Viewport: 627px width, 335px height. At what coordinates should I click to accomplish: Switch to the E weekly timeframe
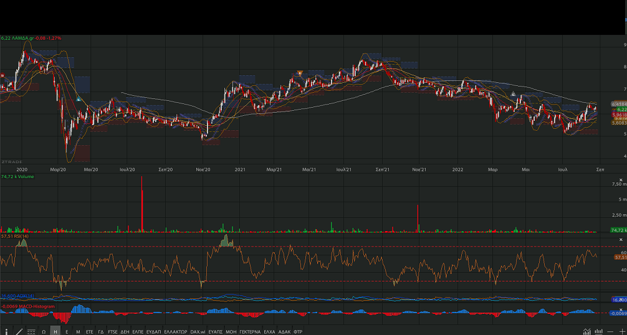point(67,331)
